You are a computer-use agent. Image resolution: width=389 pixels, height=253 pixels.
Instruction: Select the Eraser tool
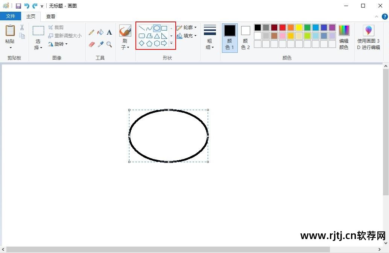(x=91, y=44)
